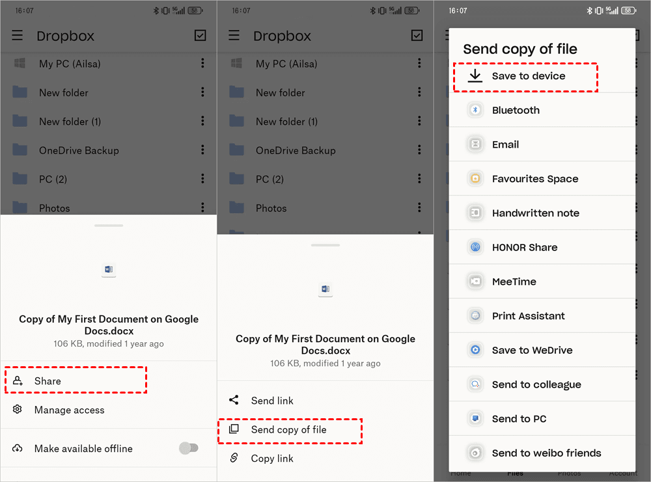This screenshot has width=651, height=482.
Task: Tap the Bluetooth icon in send dialog
Action: pos(475,110)
